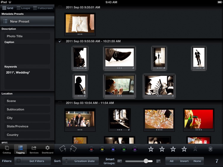The height and width of the screenshot is (167, 223).
Task: Apply the red color label
Action: pos(91,149)
